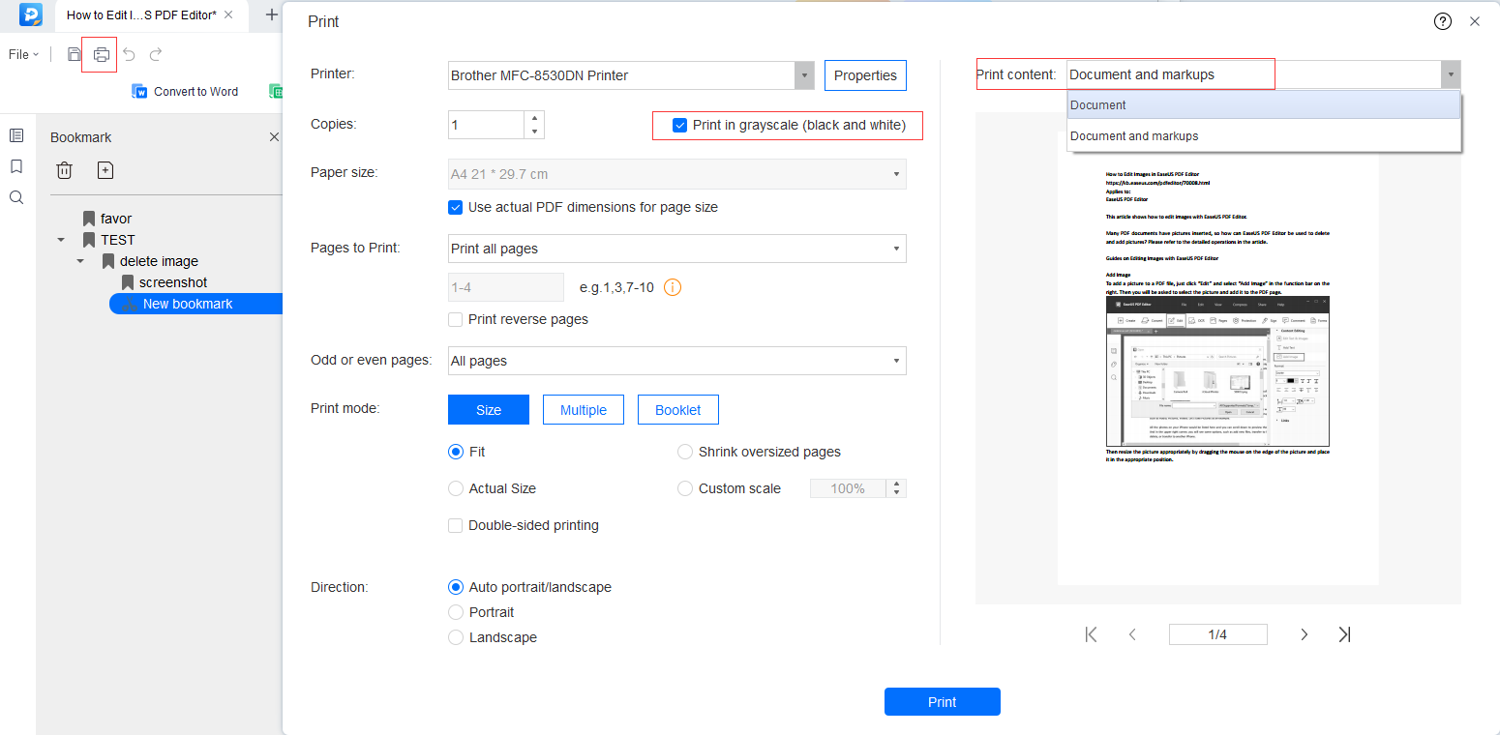Screen dimensions: 1500x735
Task: Open the page thumbnails sidebar icon
Action: [x=16, y=135]
